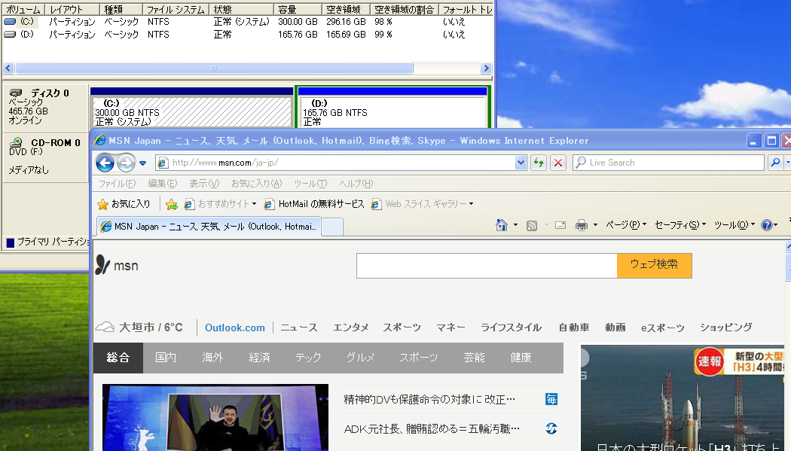Select the 経済 news tab
The height and width of the screenshot is (451, 791).
pyautogui.click(x=259, y=358)
